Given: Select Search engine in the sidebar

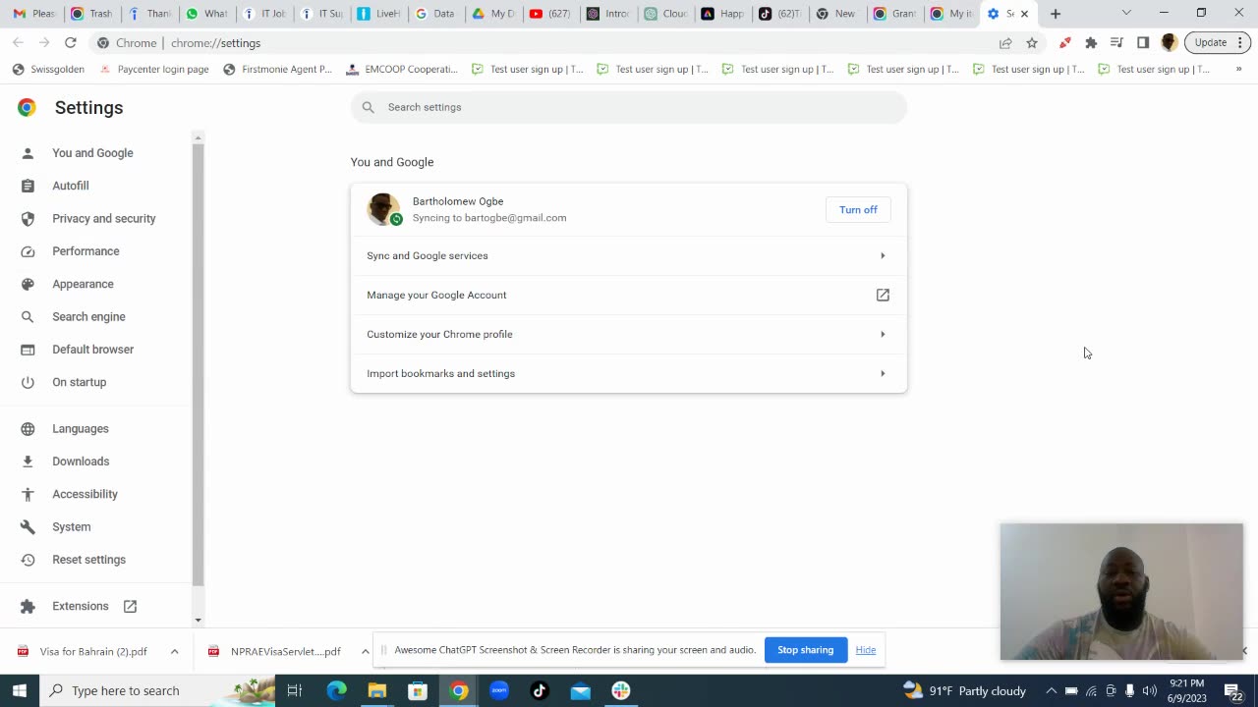Looking at the screenshot, I should (x=88, y=316).
